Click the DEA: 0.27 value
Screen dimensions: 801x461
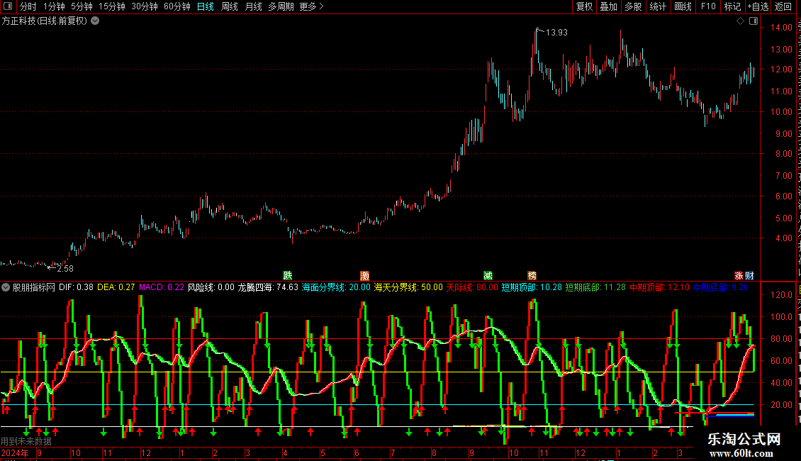click(x=116, y=287)
